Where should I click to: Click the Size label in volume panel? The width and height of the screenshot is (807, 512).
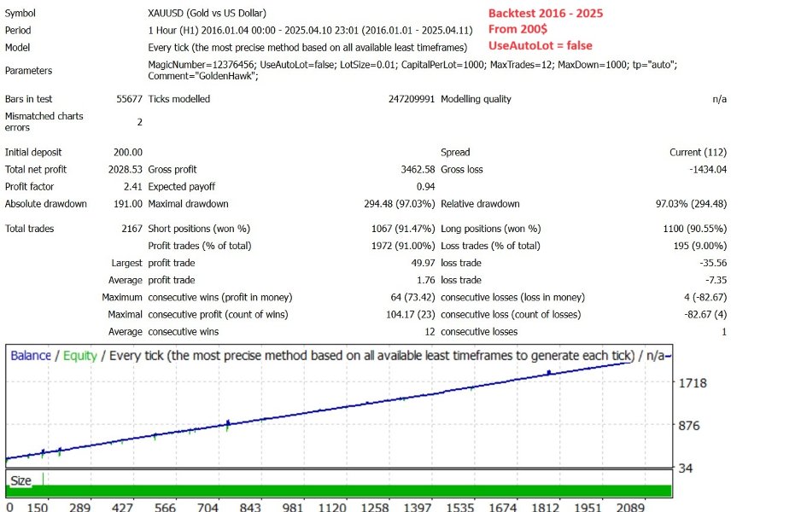(20, 480)
